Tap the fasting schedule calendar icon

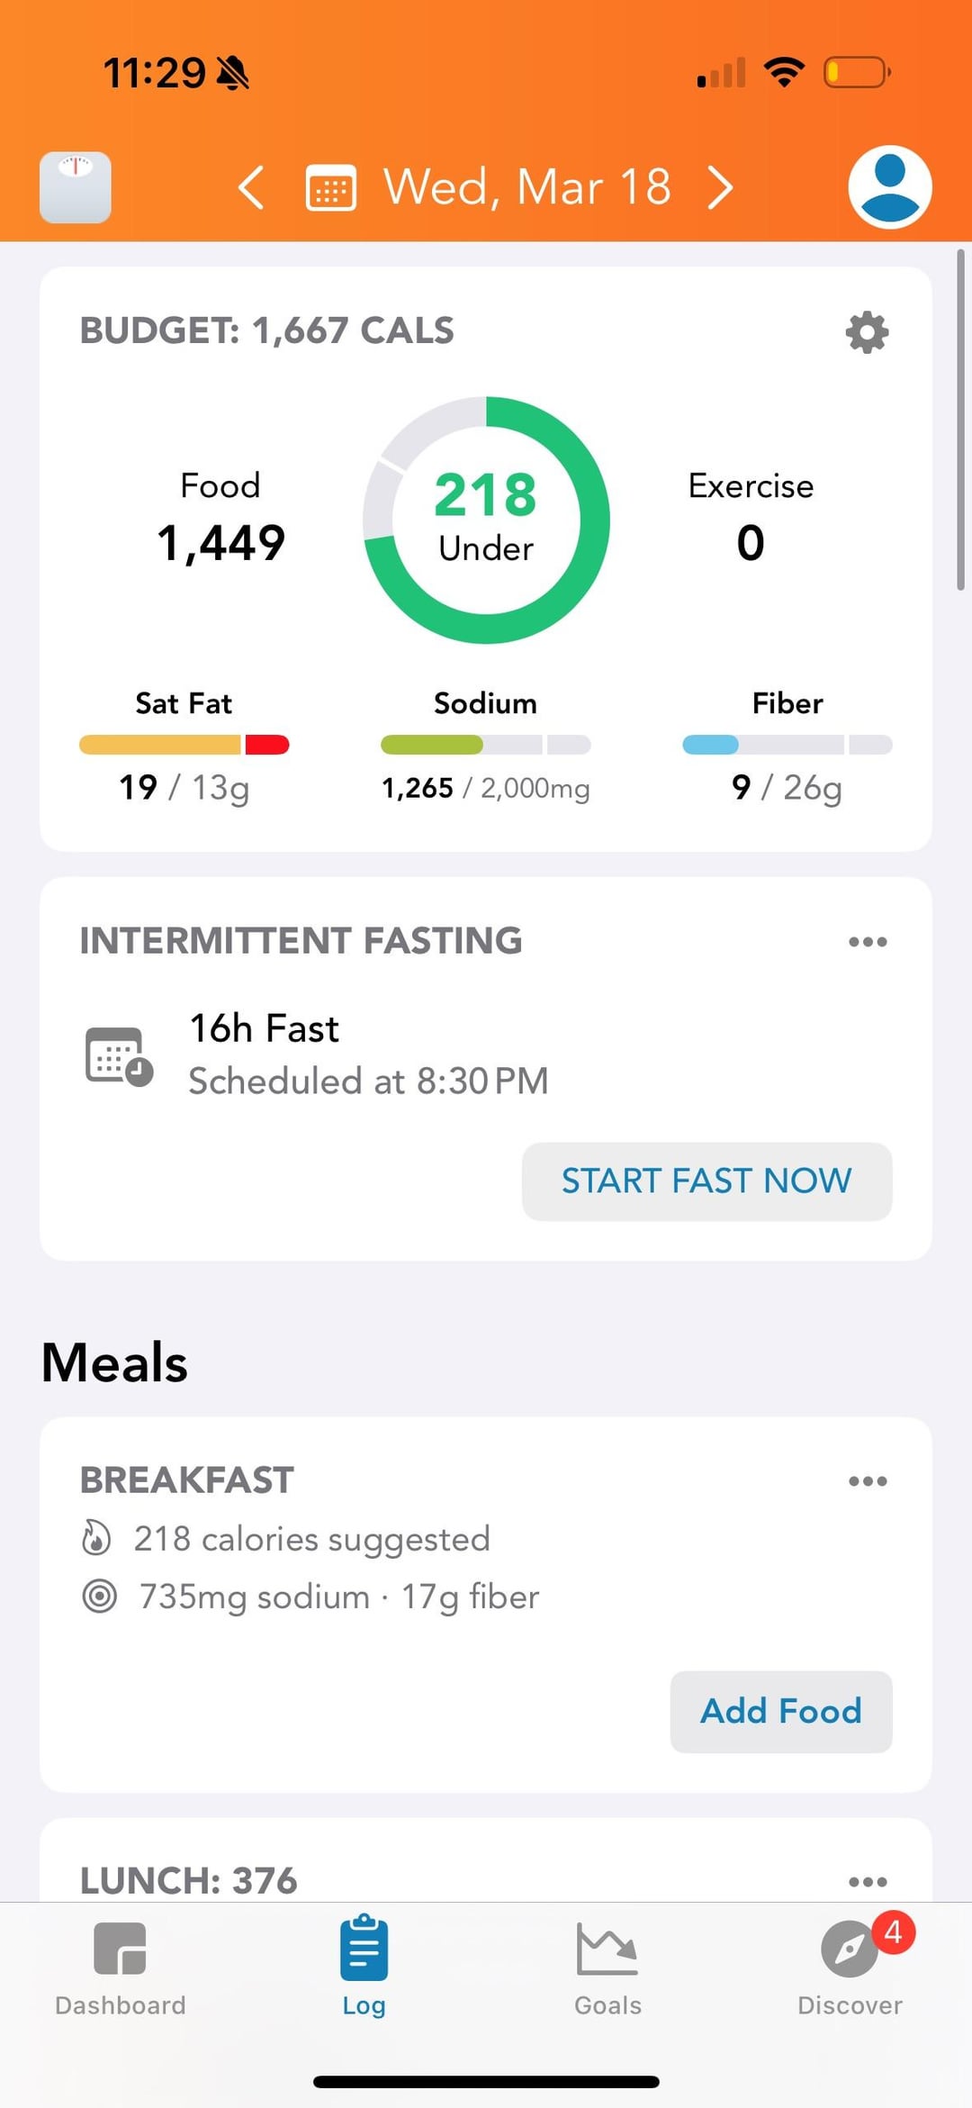[119, 1055]
